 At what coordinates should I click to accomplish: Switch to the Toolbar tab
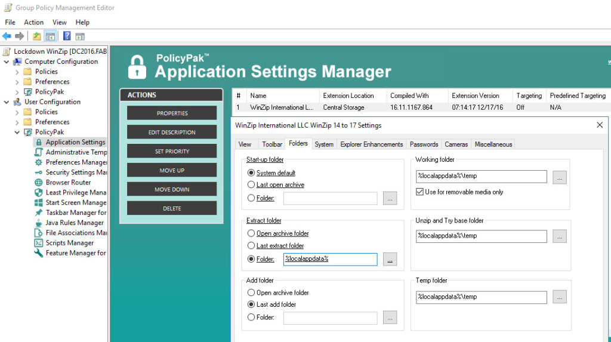(x=272, y=144)
